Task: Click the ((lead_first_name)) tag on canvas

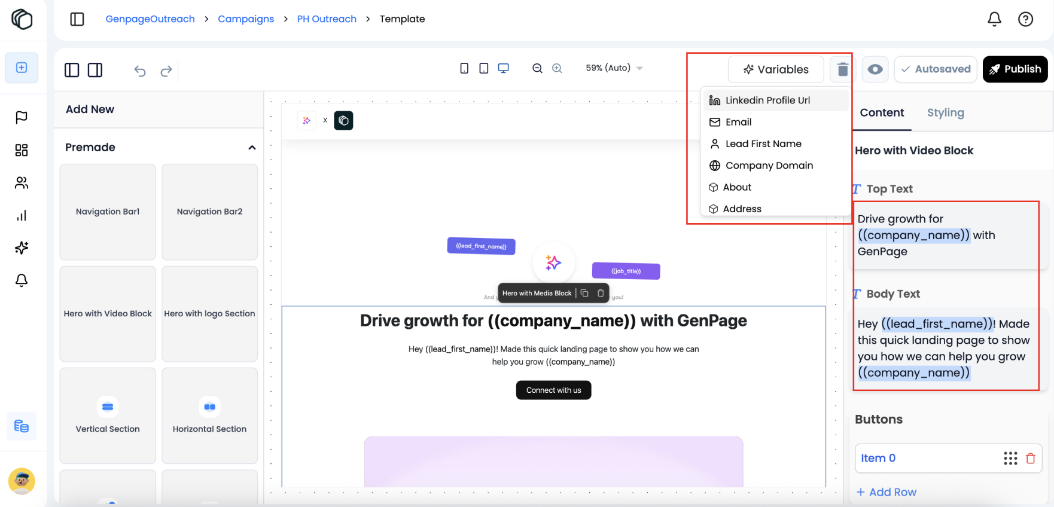Action: pyautogui.click(x=481, y=246)
